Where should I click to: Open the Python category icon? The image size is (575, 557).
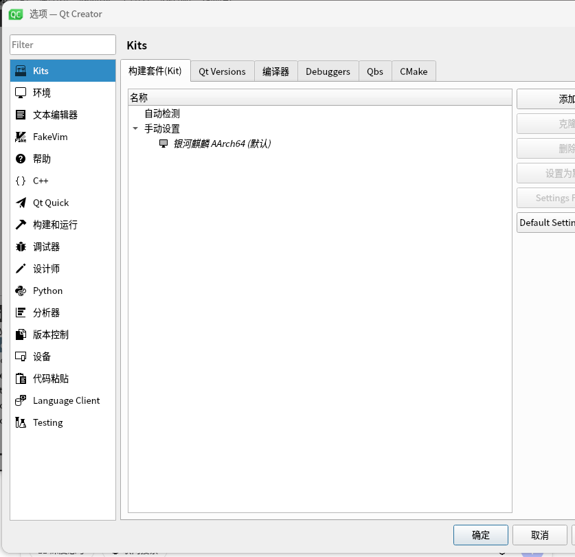click(21, 291)
